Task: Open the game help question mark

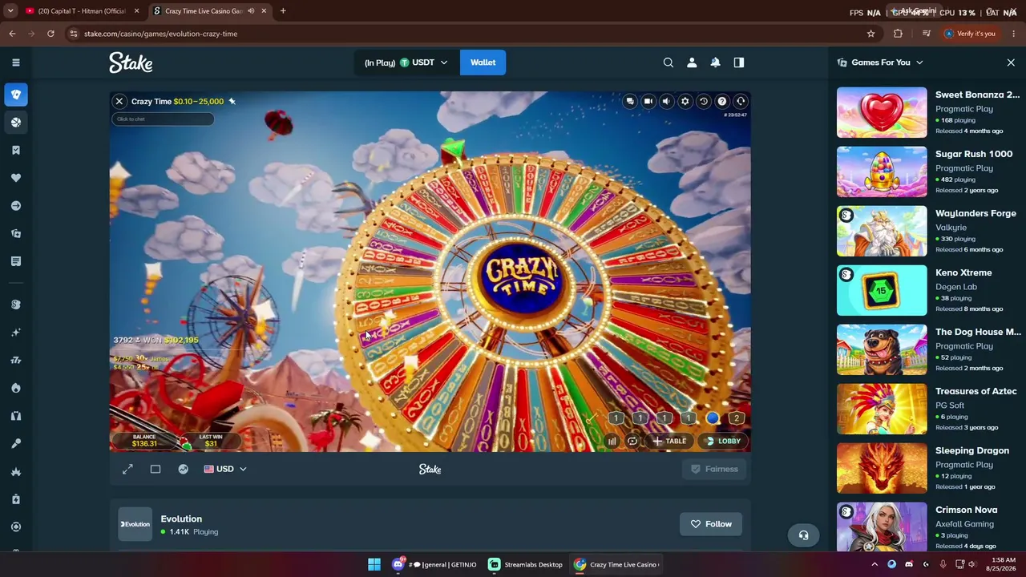Action: (722, 102)
